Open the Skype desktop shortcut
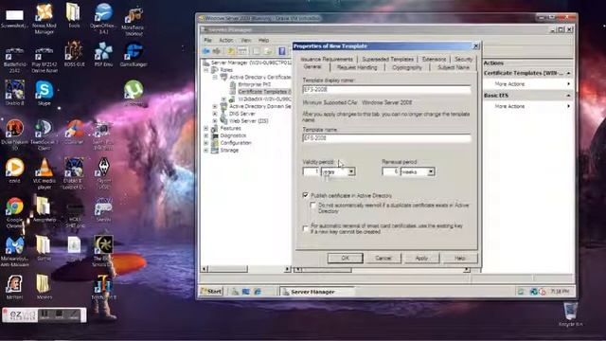This screenshot has height=341, width=606. pos(45,93)
